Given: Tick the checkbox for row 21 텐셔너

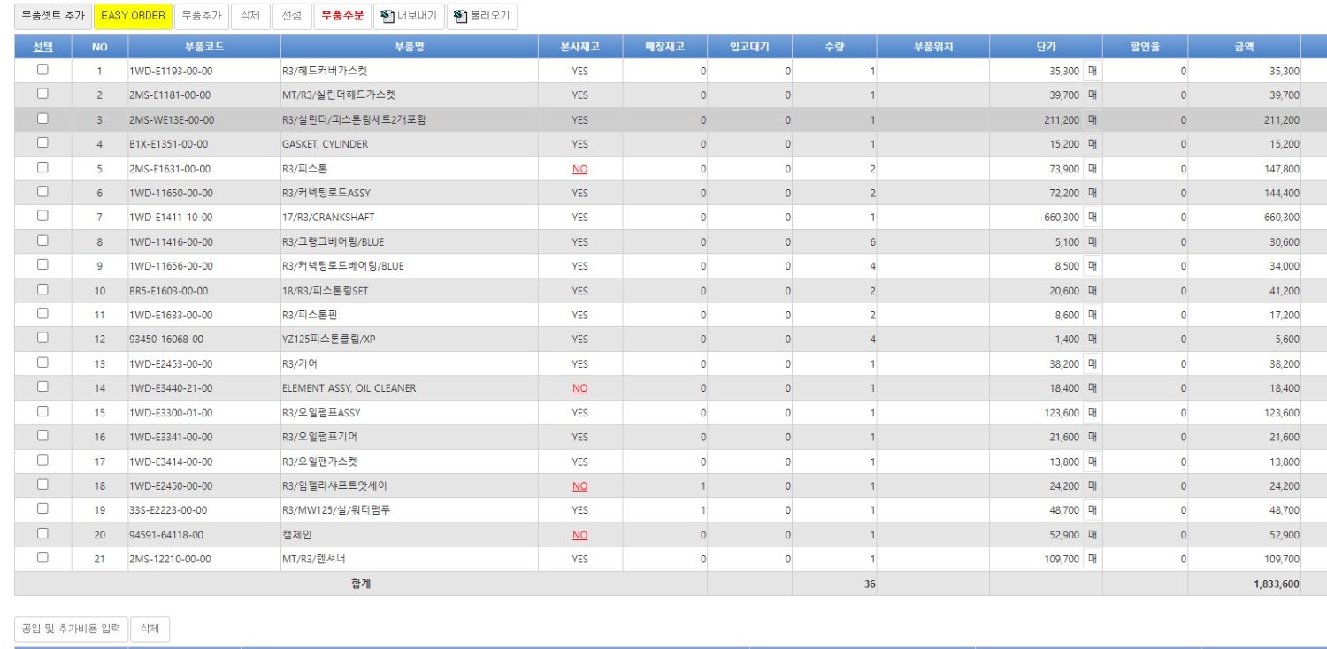Looking at the screenshot, I should click(42, 558).
